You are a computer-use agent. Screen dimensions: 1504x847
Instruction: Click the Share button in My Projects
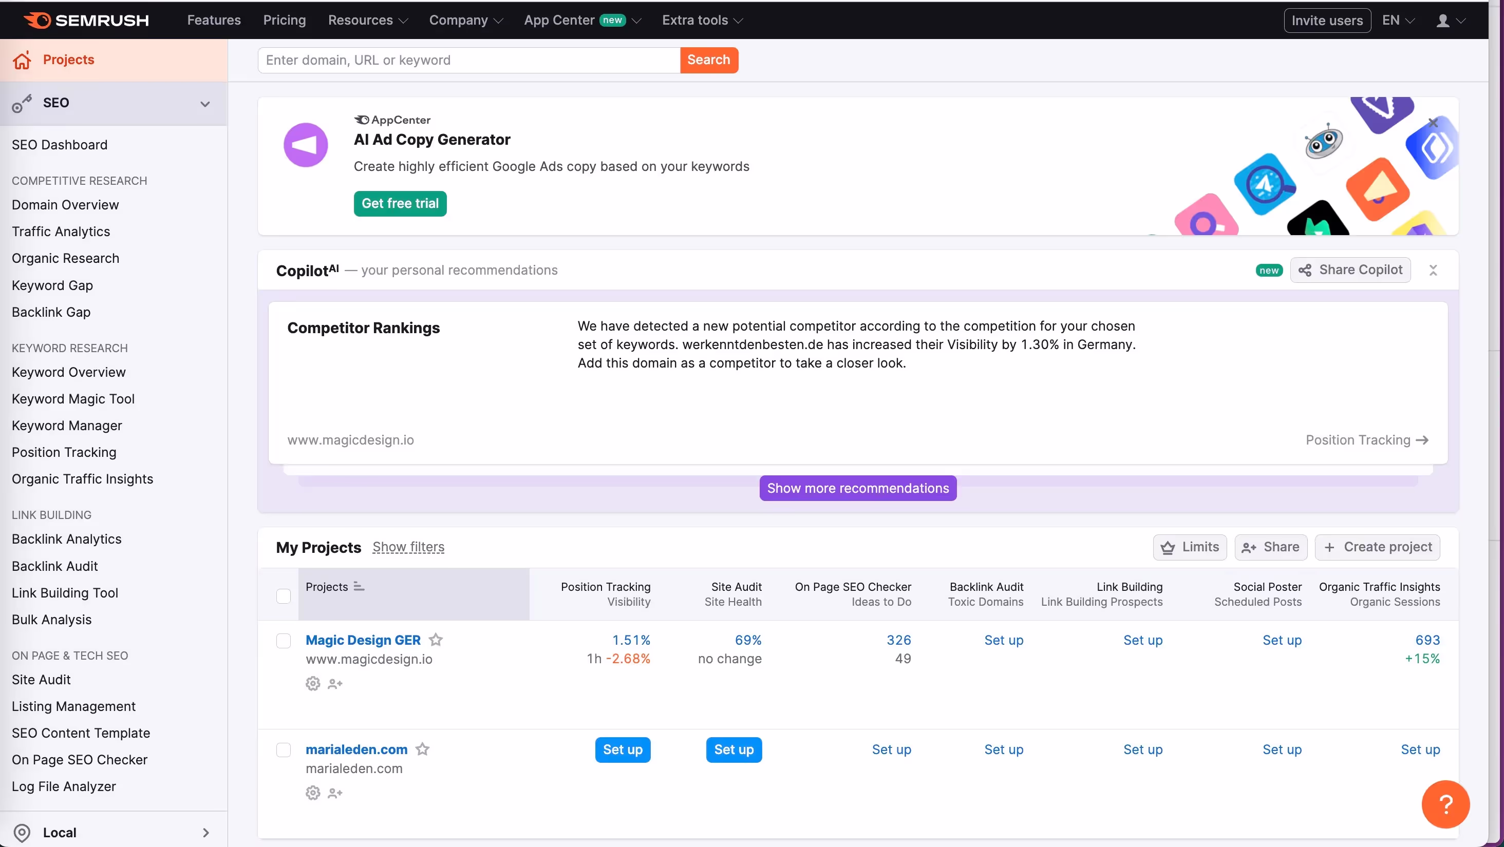(1270, 547)
